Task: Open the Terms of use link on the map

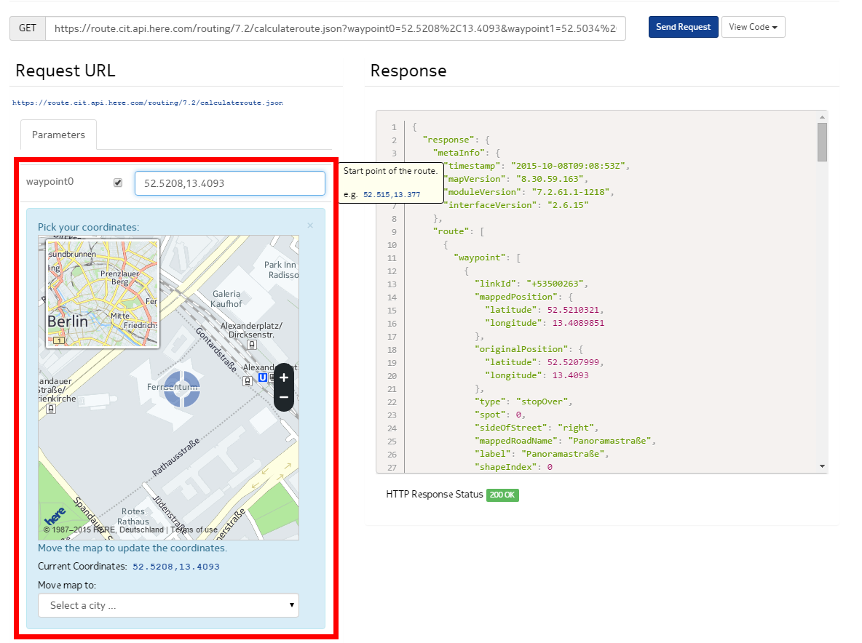Action: (x=194, y=530)
